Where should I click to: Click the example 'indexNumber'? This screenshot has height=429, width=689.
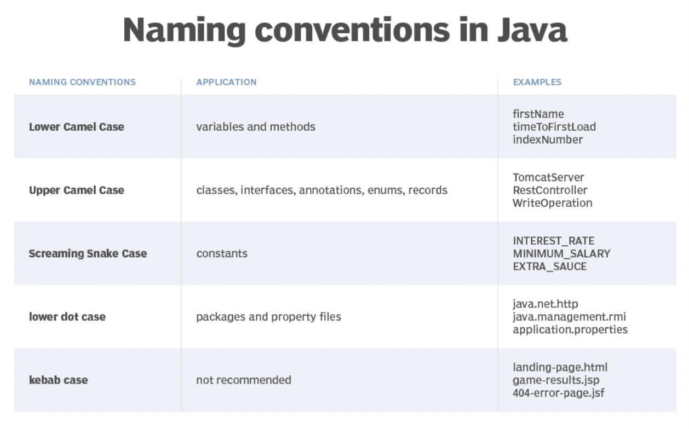coord(548,140)
